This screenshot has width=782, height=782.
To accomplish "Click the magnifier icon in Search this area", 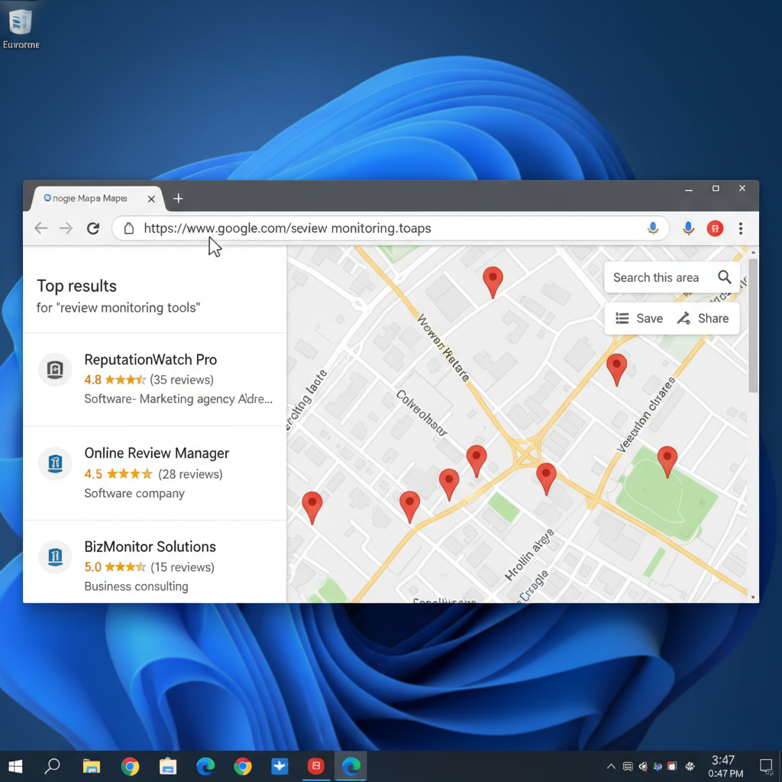I will tap(725, 276).
